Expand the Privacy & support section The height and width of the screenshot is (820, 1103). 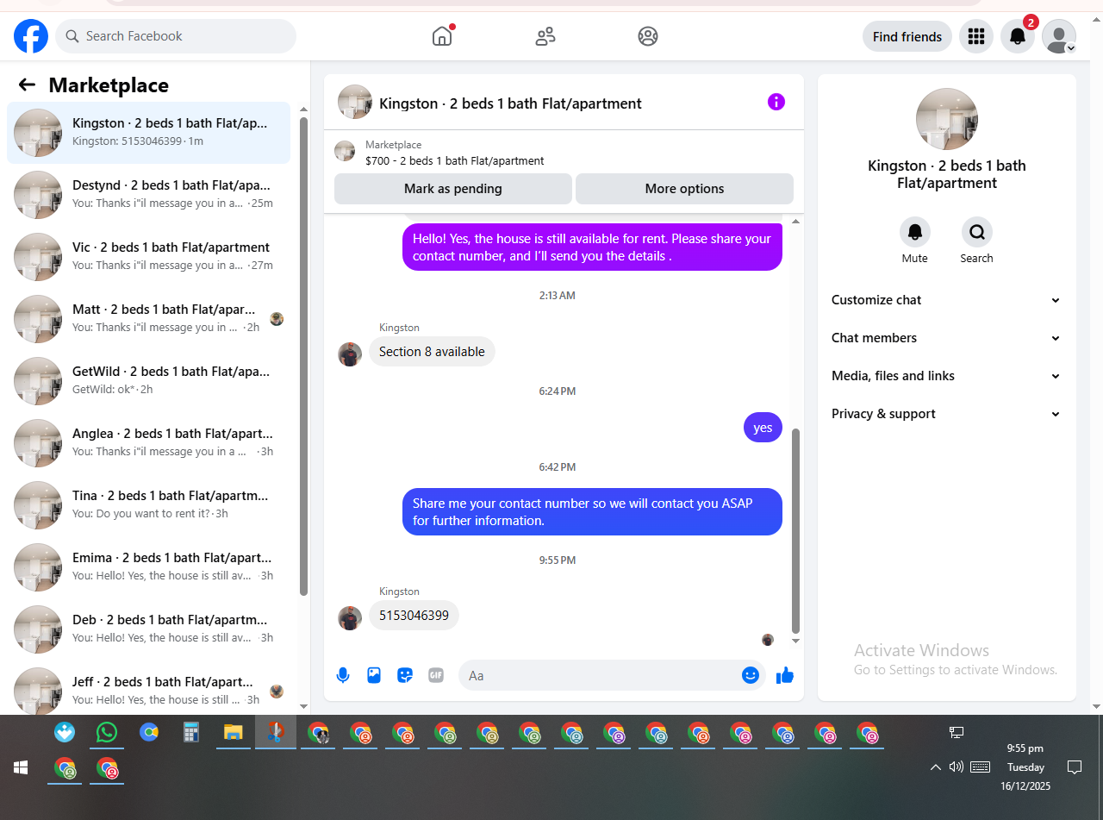(x=946, y=414)
